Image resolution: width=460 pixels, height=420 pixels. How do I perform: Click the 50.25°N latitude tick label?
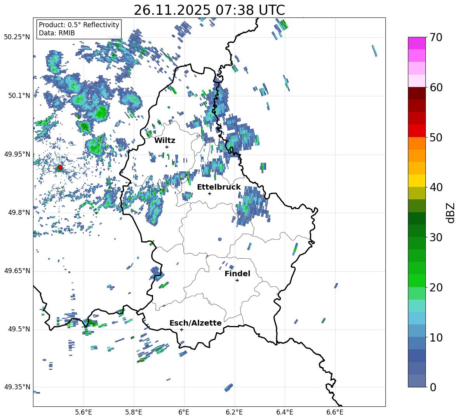[17, 37]
